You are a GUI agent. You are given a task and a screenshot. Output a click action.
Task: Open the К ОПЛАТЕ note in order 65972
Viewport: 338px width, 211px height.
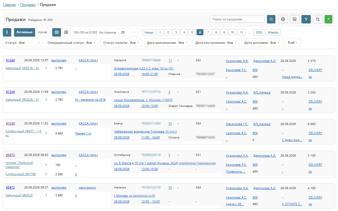pos(292,204)
